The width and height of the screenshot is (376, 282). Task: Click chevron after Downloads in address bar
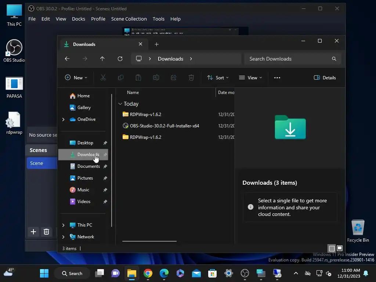point(191,59)
